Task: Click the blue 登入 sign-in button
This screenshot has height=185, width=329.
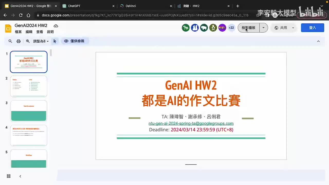Action: tap(313, 28)
